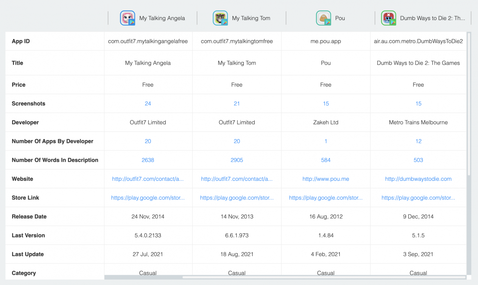Open My Talking Tom's 21 screenshots link

pos(237,104)
